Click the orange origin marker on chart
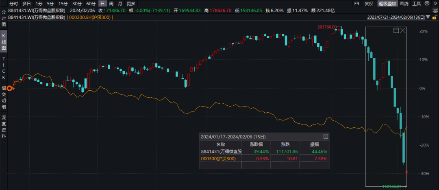 10,89
